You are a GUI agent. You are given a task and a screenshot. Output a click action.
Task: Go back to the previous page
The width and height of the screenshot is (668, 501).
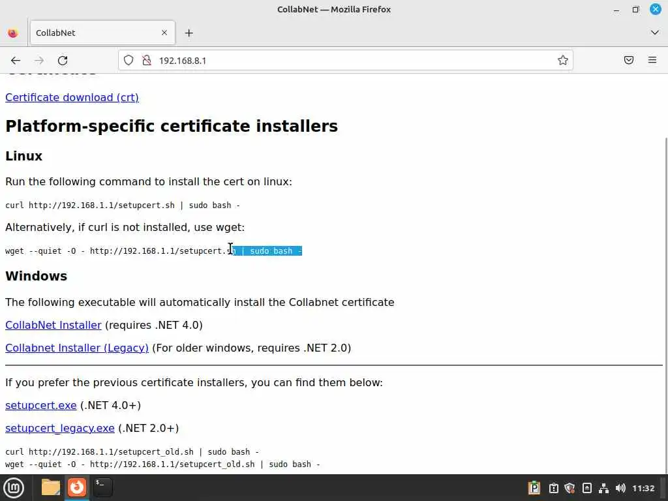point(16,61)
